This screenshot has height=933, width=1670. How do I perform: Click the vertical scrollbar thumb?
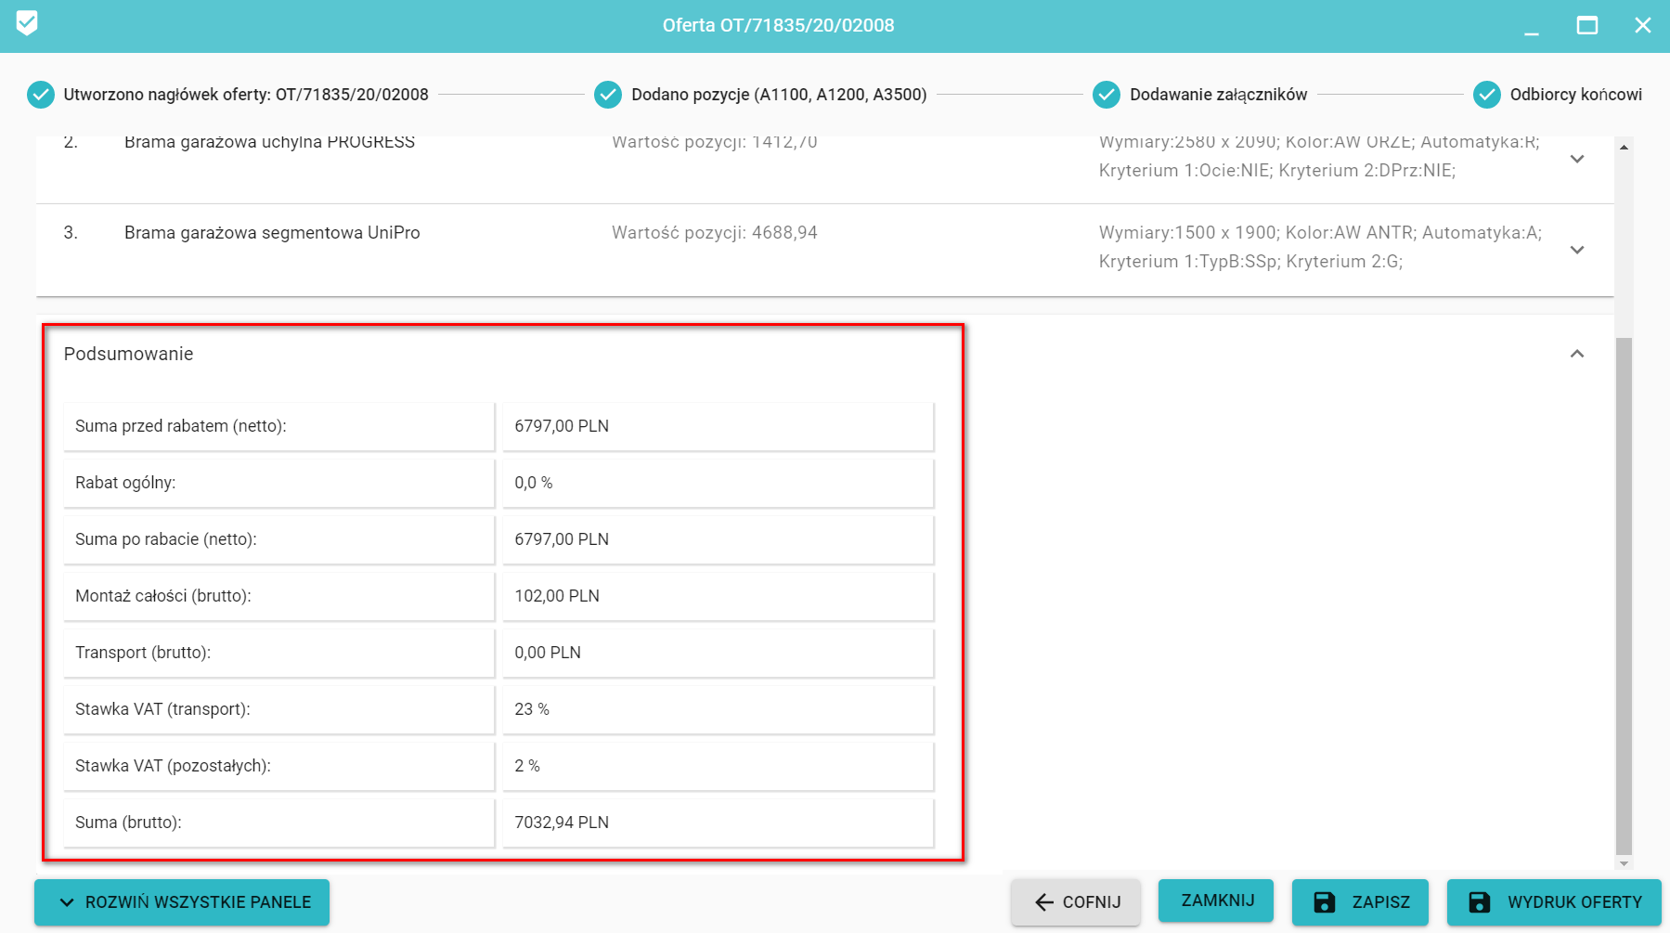(x=1624, y=594)
